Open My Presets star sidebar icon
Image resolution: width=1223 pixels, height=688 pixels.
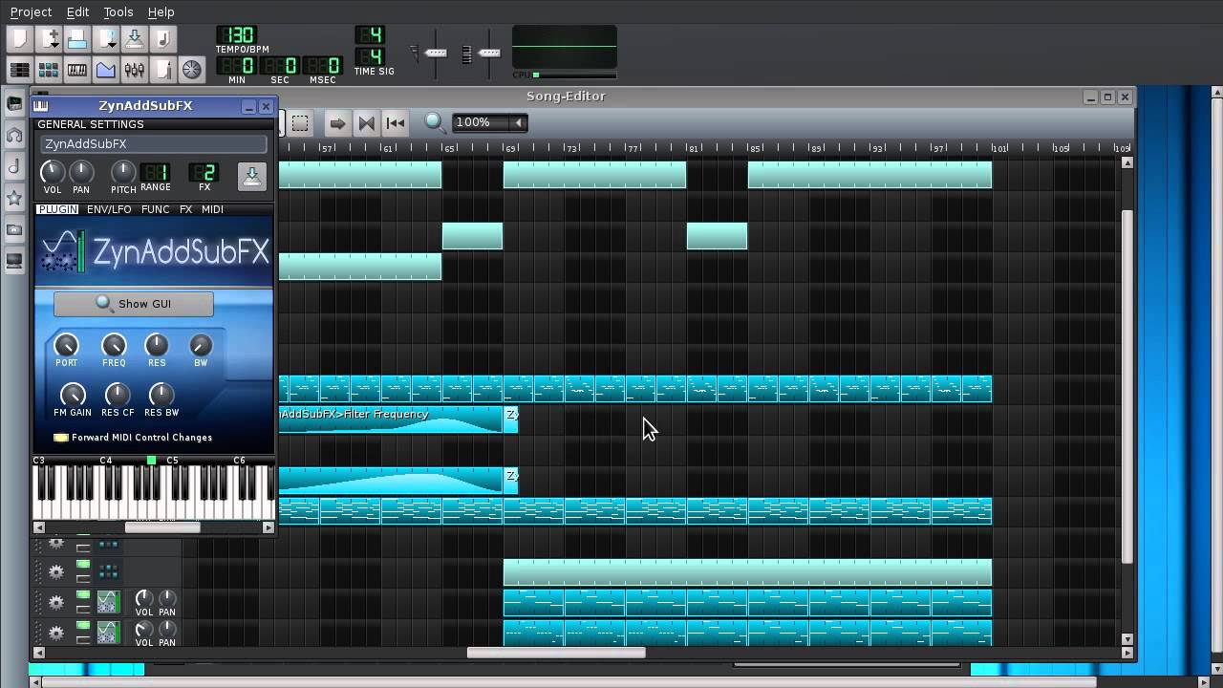click(14, 199)
